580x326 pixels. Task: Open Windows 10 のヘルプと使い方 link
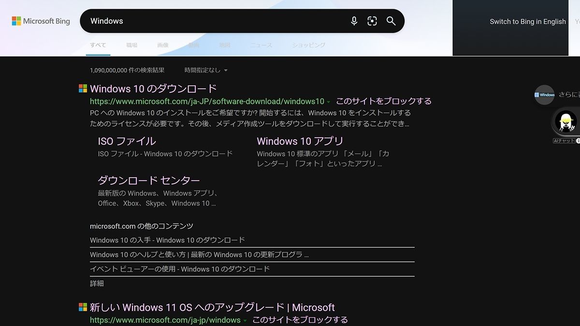pyautogui.click(x=199, y=255)
